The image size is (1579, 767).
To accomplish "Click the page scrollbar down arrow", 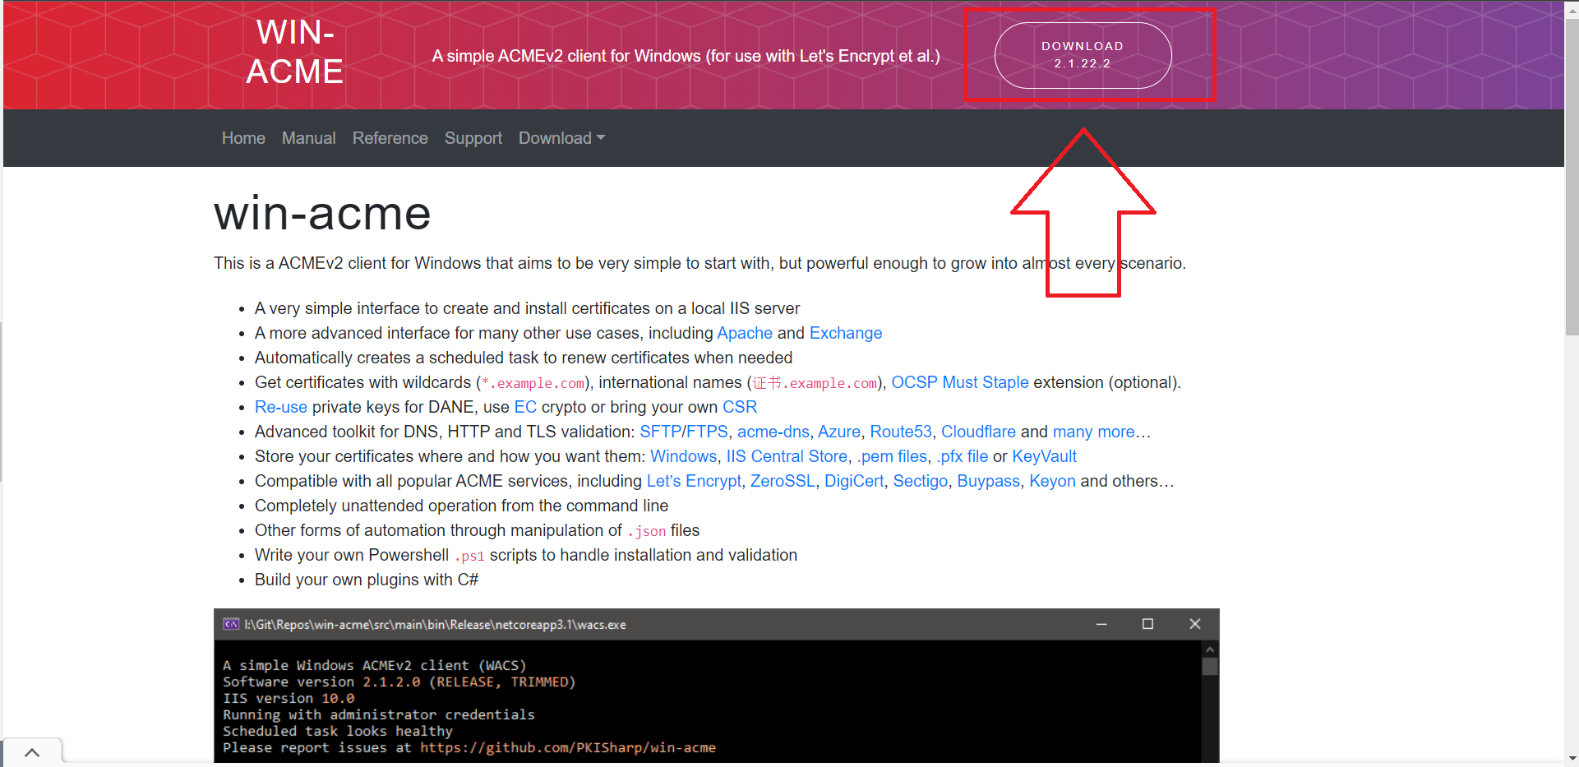I will (x=1572, y=760).
